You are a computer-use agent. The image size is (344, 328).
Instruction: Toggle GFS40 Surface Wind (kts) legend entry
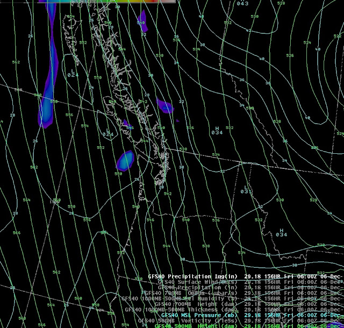(250, 282)
